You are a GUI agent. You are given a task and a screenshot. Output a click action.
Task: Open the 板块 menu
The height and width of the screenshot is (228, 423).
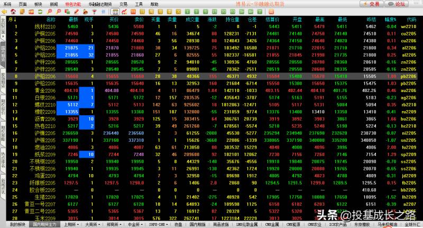38,4
